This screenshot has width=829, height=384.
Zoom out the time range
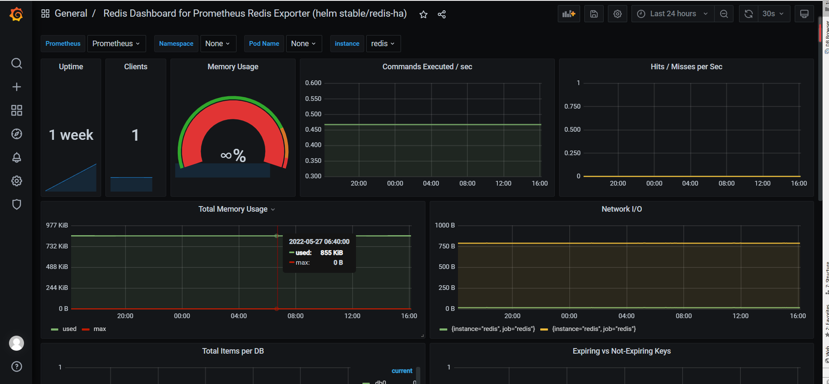click(724, 14)
